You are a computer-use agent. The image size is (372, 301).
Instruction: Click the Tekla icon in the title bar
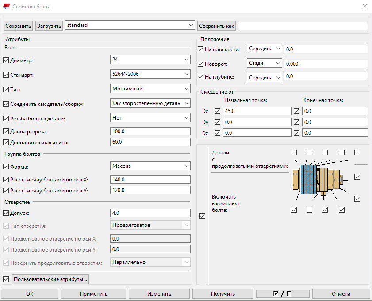pyautogui.click(x=6, y=7)
